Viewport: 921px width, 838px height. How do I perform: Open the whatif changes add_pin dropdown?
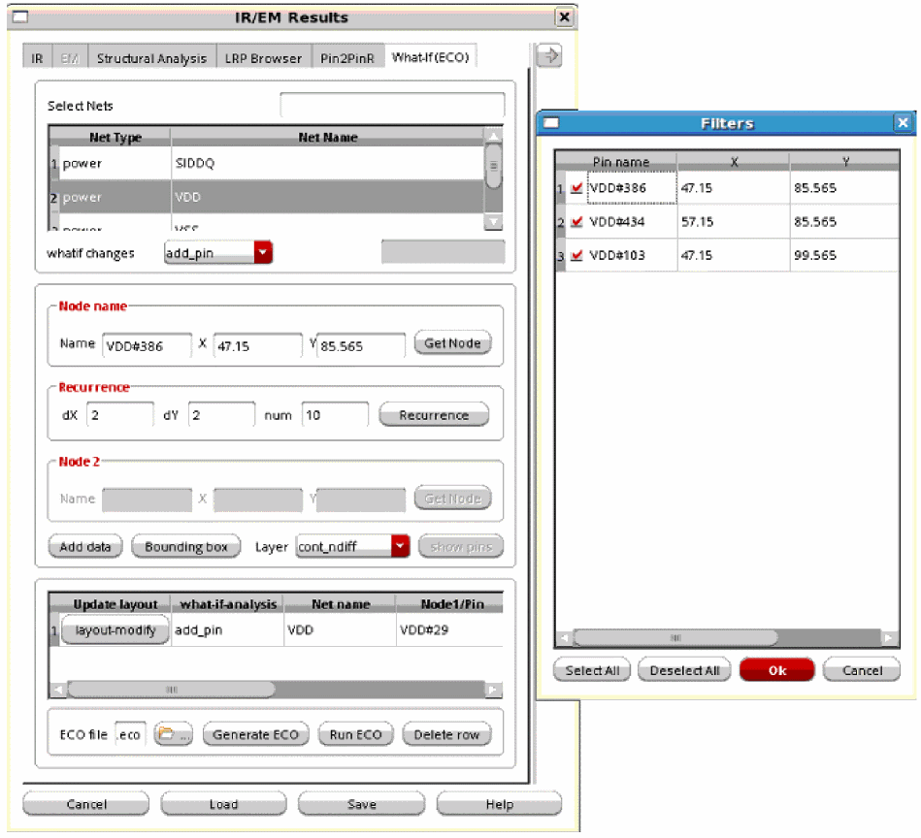(x=263, y=253)
